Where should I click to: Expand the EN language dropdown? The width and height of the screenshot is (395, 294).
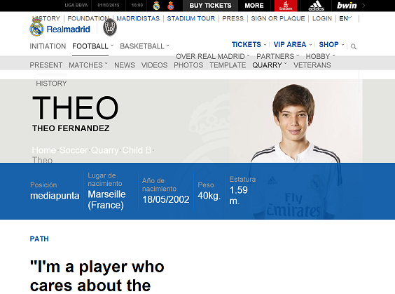coord(345,18)
